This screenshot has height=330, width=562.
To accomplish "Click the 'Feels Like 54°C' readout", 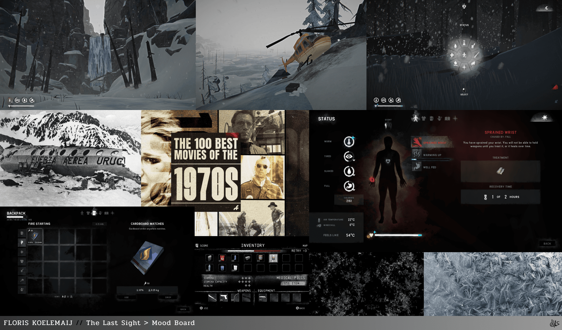I will click(x=339, y=235).
